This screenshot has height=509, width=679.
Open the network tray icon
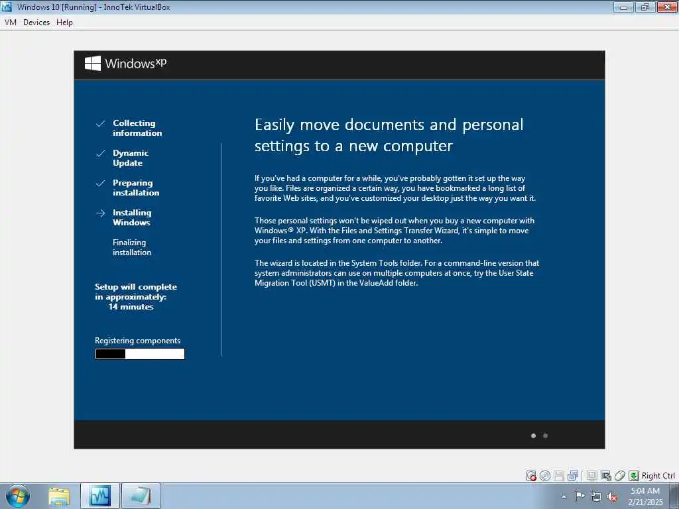coord(596,496)
